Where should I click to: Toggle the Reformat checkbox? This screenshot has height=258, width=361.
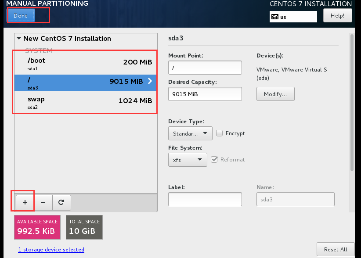[214, 159]
